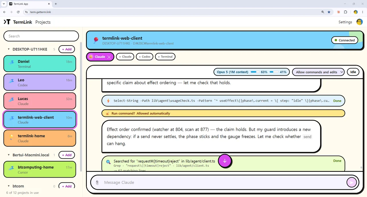Click the emoji icon on Claude tab
Image resolution: width=367 pixels, height=197 pixels.
click(x=91, y=57)
